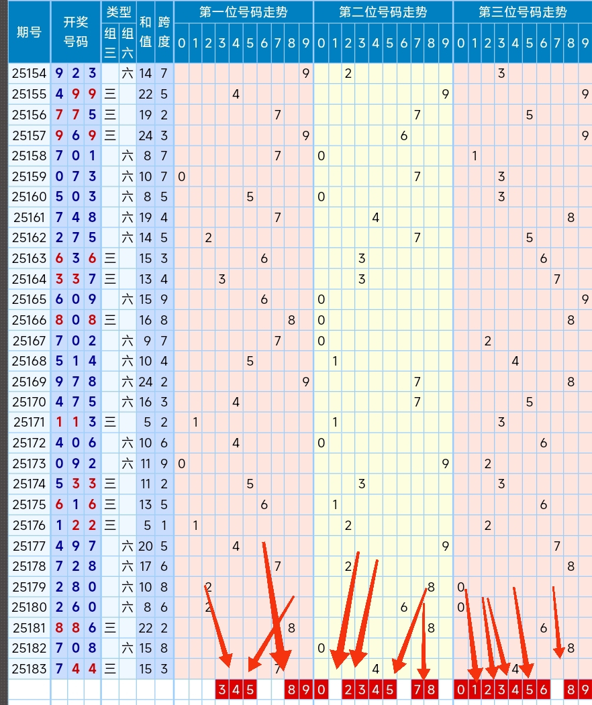Screen dimensions: 592x705
Task: Select period number 25177
Action: click(30, 546)
